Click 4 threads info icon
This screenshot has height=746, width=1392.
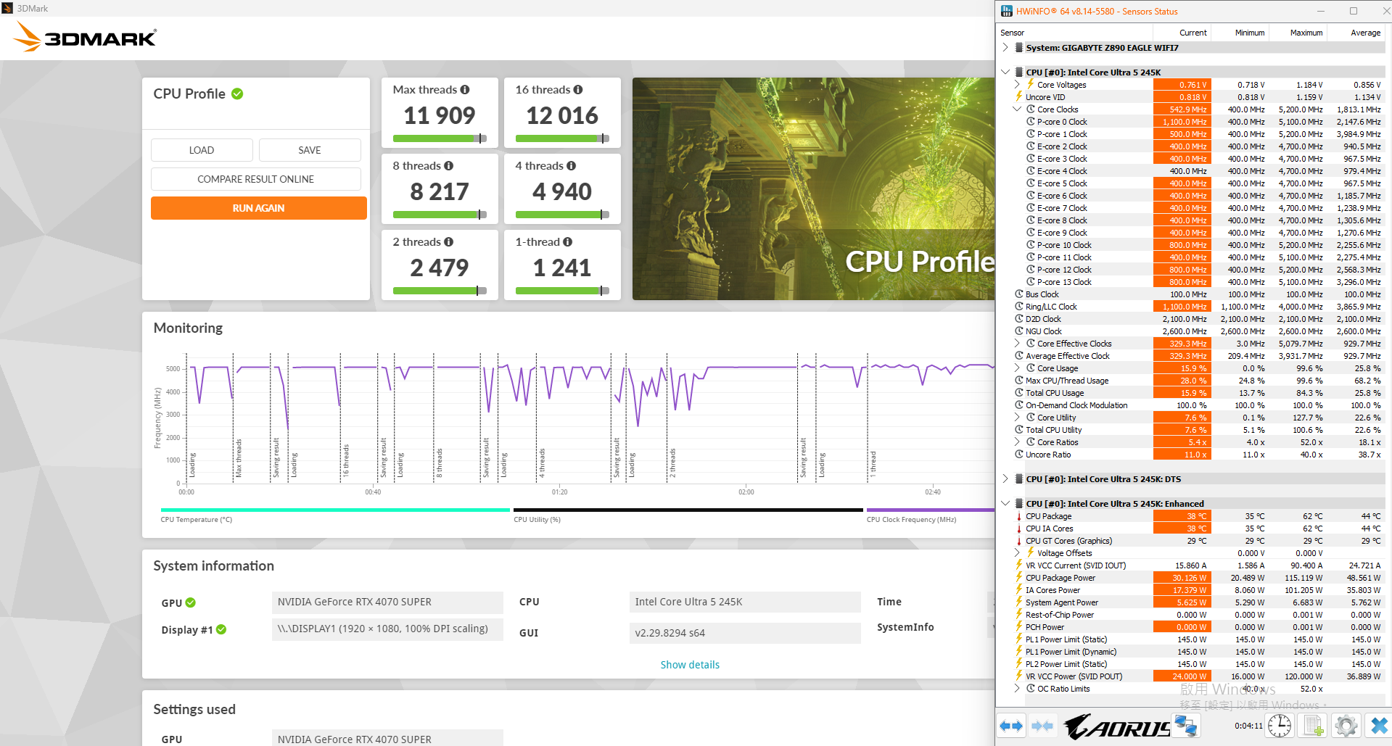coord(572,166)
